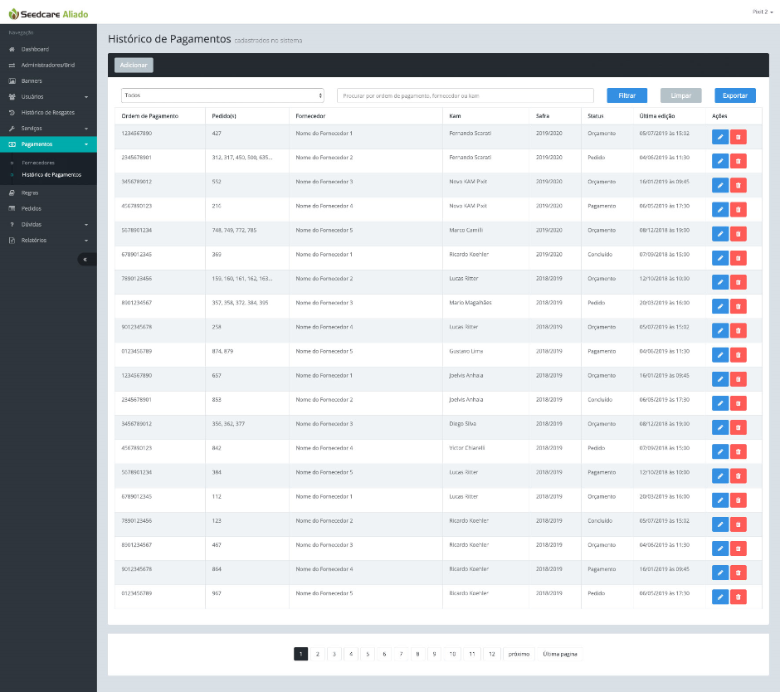Click the Seedcare Aliado logo
780x692 pixels.
48,14
